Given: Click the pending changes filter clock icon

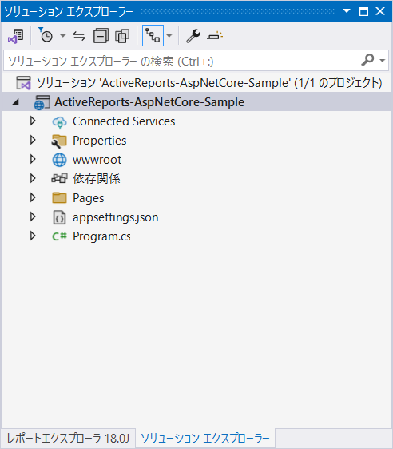Looking at the screenshot, I should tap(46, 35).
